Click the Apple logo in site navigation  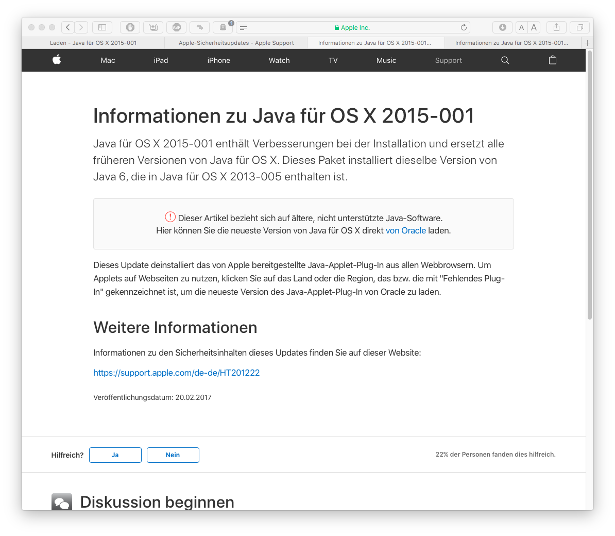pyautogui.click(x=57, y=60)
